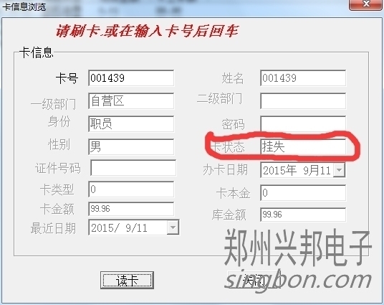The image size is (384, 305).
Task: Expand the 最近日期 date dropdown arrow
Action: (173, 227)
